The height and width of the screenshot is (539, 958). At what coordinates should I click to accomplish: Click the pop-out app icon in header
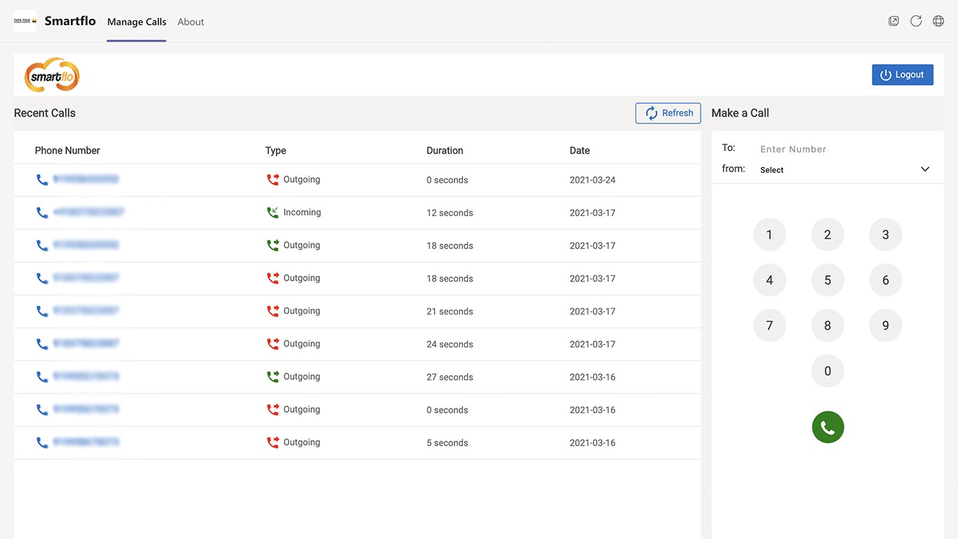tap(893, 21)
